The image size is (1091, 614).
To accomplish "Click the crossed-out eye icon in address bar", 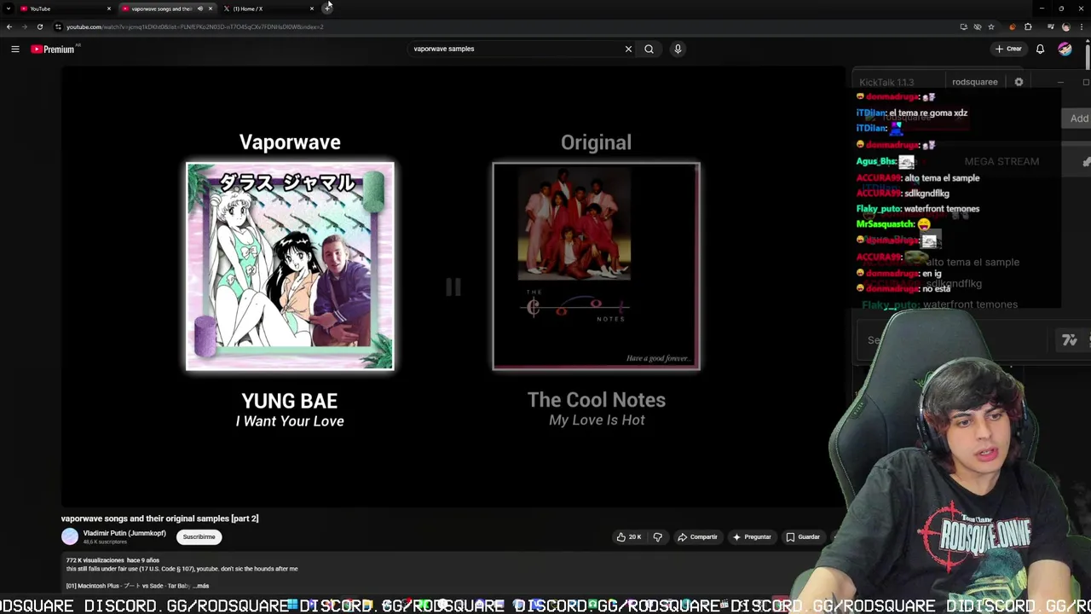I will click(x=978, y=26).
